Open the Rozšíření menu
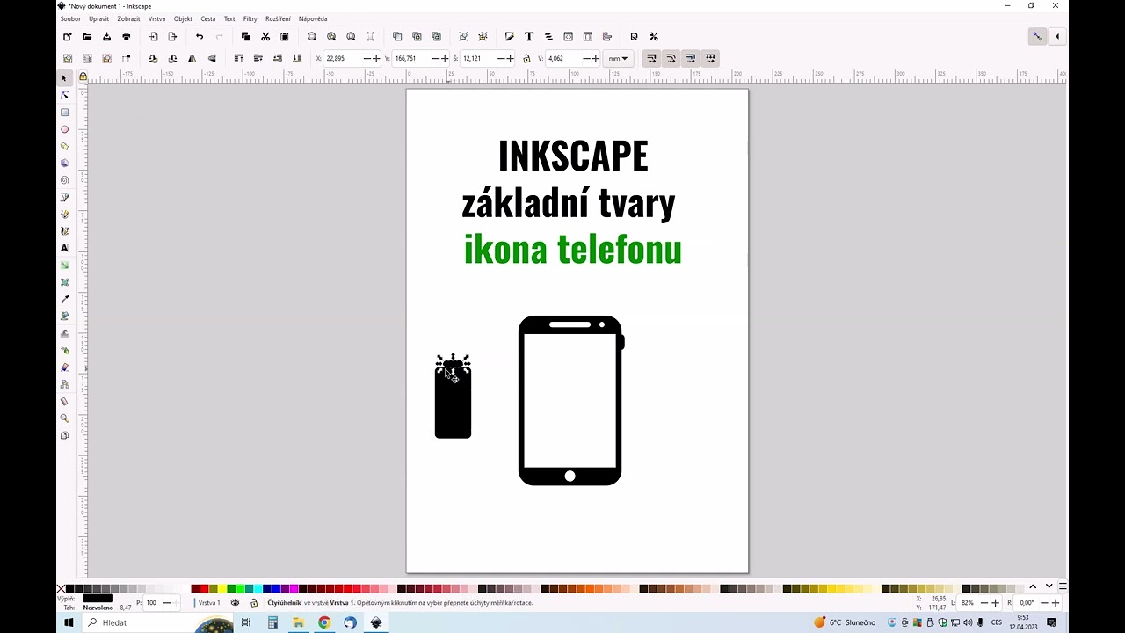The height and width of the screenshot is (633, 1125). click(x=278, y=18)
